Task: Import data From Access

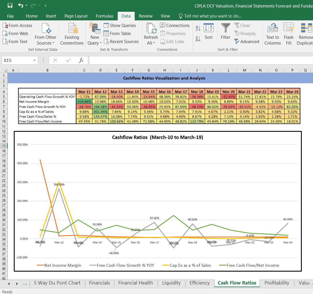Action: pos(18,26)
